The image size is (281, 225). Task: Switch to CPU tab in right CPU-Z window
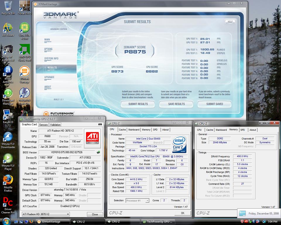(x=199, y=130)
